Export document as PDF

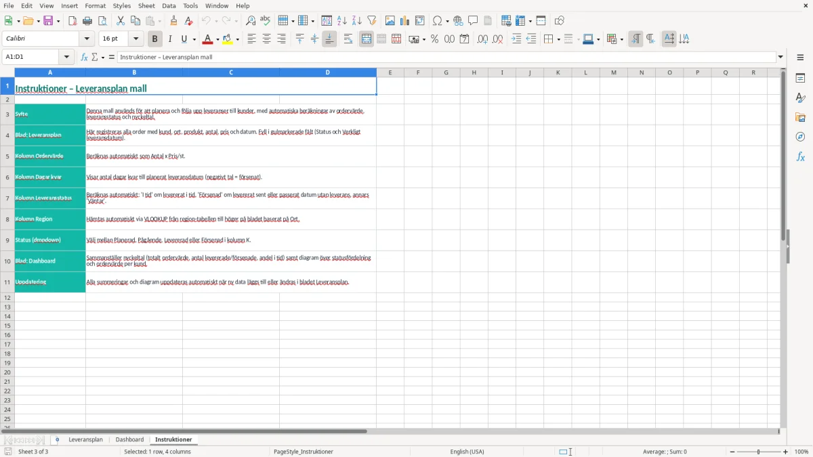72,21
